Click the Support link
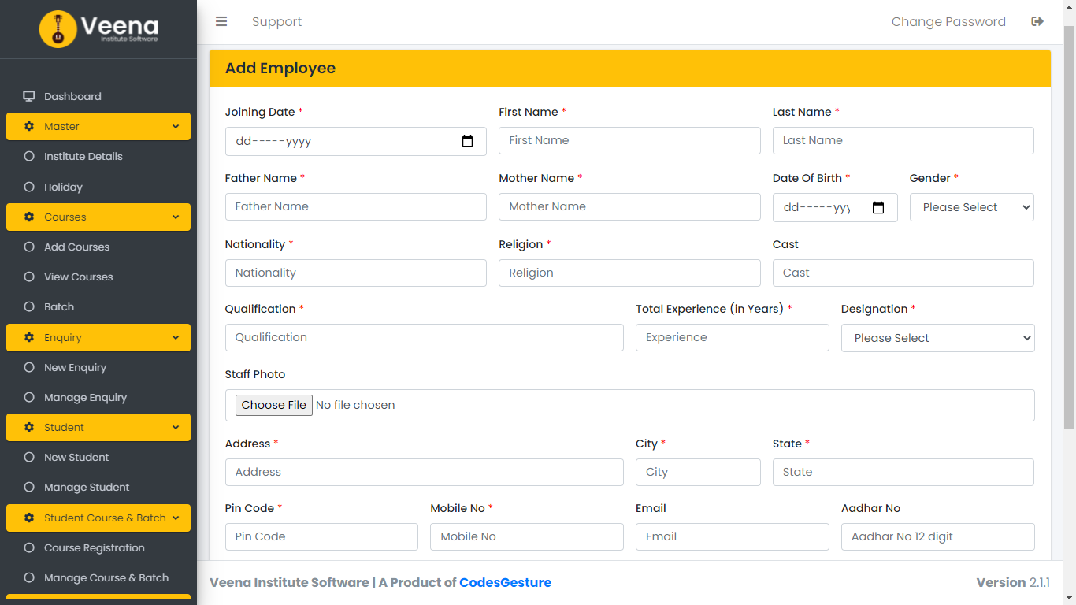Viewport: 1076px width, 605px height. pyautogui.click(x=276, y=21)
